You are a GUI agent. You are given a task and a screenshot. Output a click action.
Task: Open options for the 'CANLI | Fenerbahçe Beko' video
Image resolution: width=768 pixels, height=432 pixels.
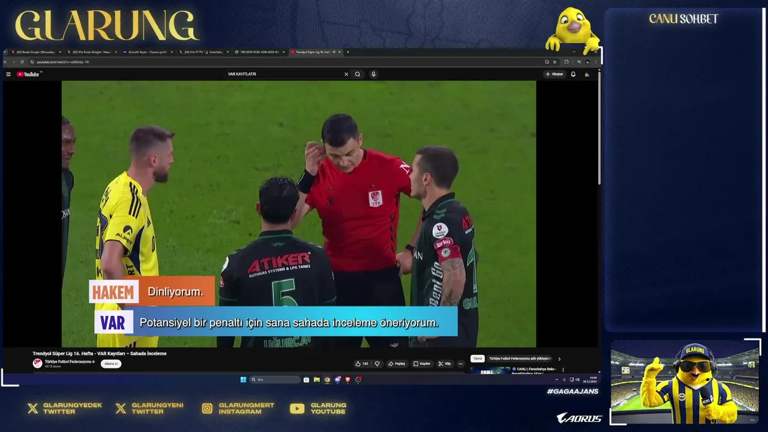[x=563, y=370]
